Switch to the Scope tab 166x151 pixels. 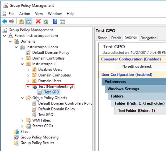(x=103, y=38)
